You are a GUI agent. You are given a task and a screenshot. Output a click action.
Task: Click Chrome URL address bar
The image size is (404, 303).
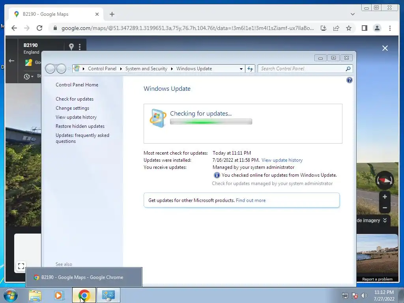[187, 28]
